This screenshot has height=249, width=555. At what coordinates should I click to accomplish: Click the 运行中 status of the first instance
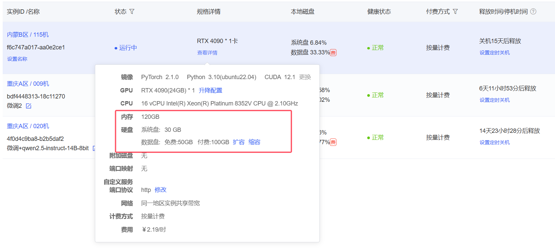[128, 48]
